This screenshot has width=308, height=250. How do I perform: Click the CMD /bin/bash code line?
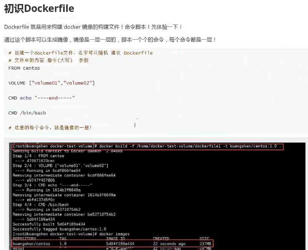pyautogui.click(x=27, y=113)
